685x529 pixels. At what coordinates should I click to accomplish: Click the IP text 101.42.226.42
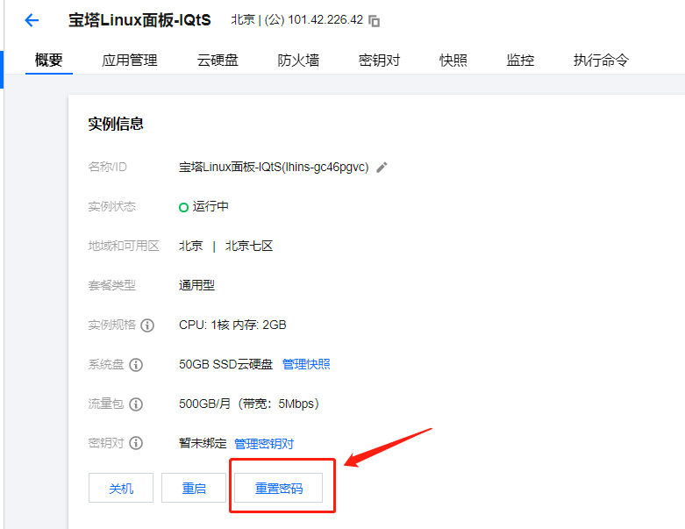(x=325, y=19)
